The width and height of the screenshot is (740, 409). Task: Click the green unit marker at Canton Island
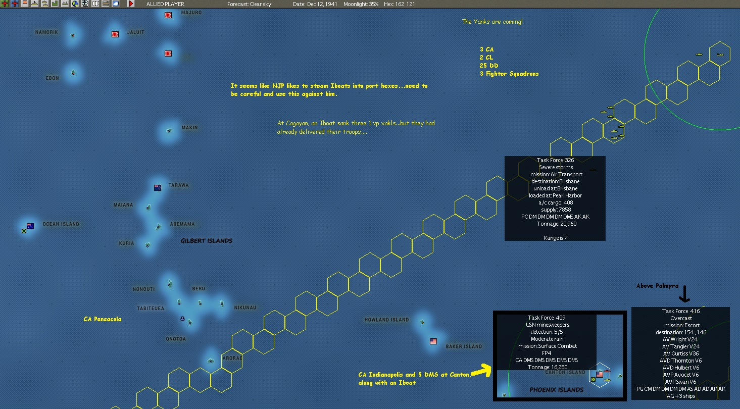tap(593, 379)
